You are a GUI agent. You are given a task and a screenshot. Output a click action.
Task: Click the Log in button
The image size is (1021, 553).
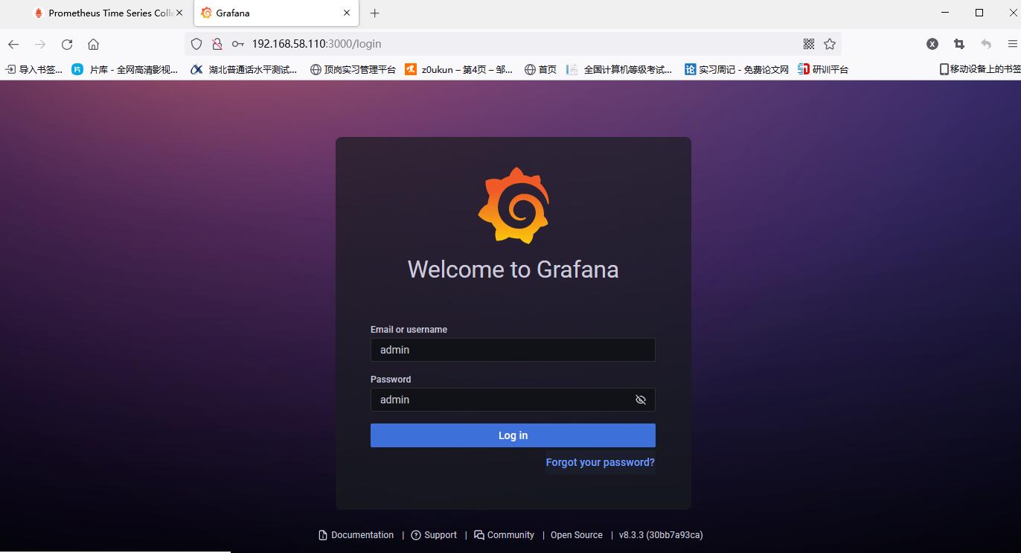(513, 435)
